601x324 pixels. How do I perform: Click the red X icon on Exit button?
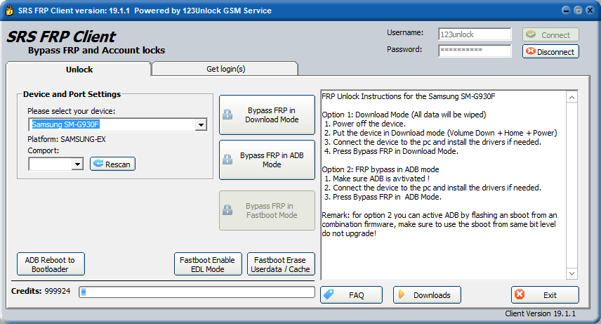point(520,295)
